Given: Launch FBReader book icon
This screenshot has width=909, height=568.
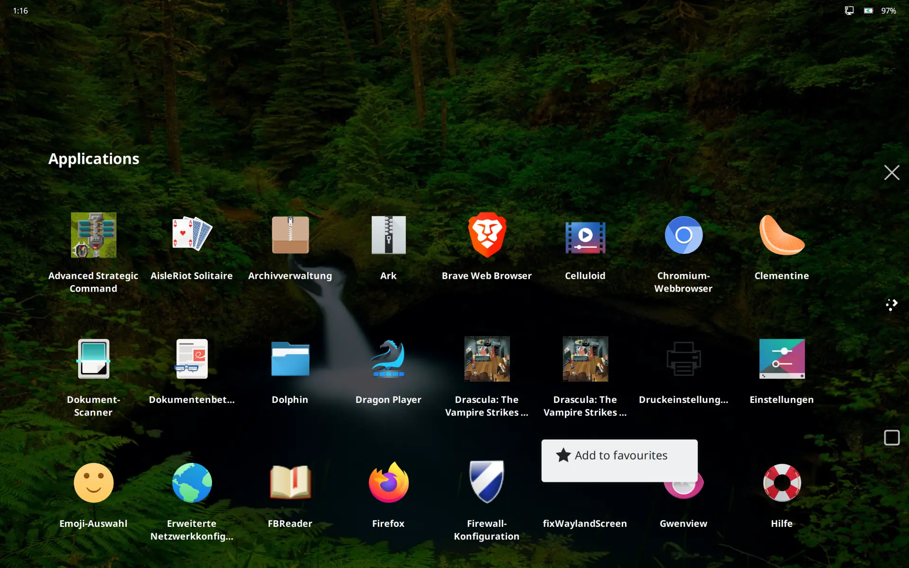Looking at the screenshot, I should click(290, 483).
